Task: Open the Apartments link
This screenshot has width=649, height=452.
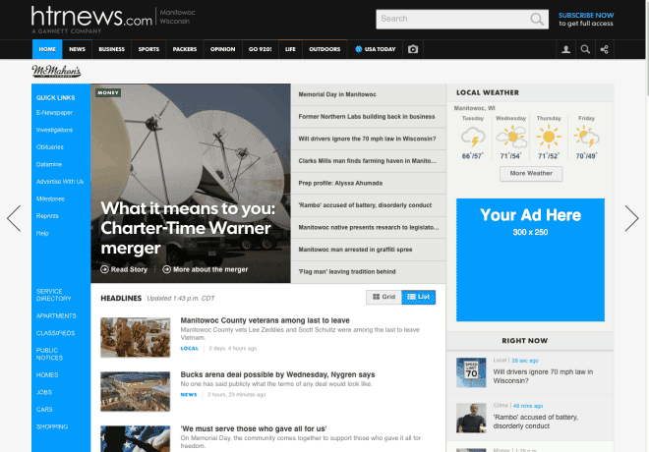Action: pyautogui.click(x=56, y=316)
